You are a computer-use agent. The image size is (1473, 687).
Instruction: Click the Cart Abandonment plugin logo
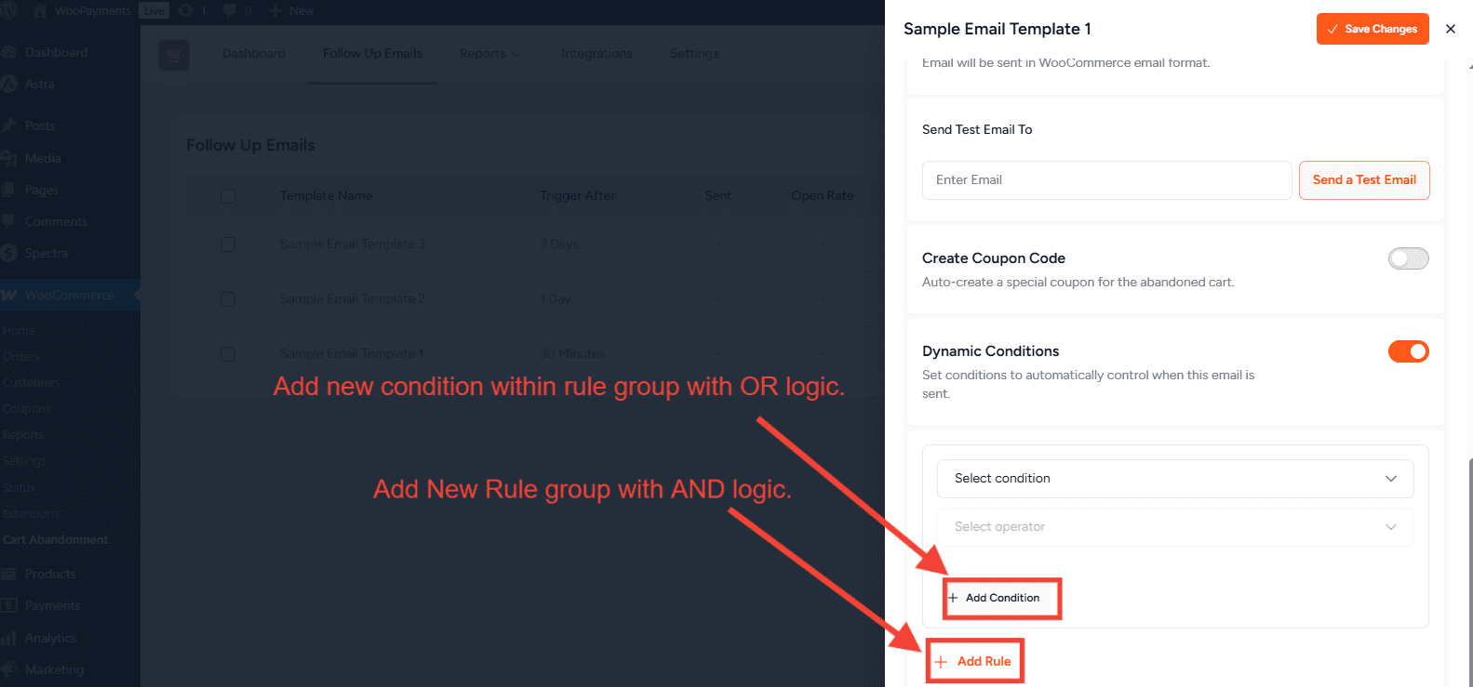(x=174, y=55)
